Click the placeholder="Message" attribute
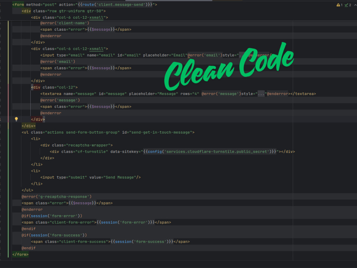This screenshot has height=268, width=357. coord(154,94)
